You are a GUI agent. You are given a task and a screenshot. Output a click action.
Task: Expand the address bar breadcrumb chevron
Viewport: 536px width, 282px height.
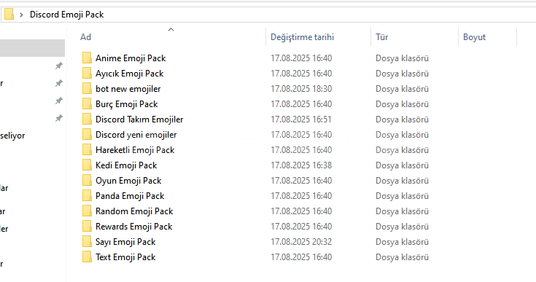22,15
